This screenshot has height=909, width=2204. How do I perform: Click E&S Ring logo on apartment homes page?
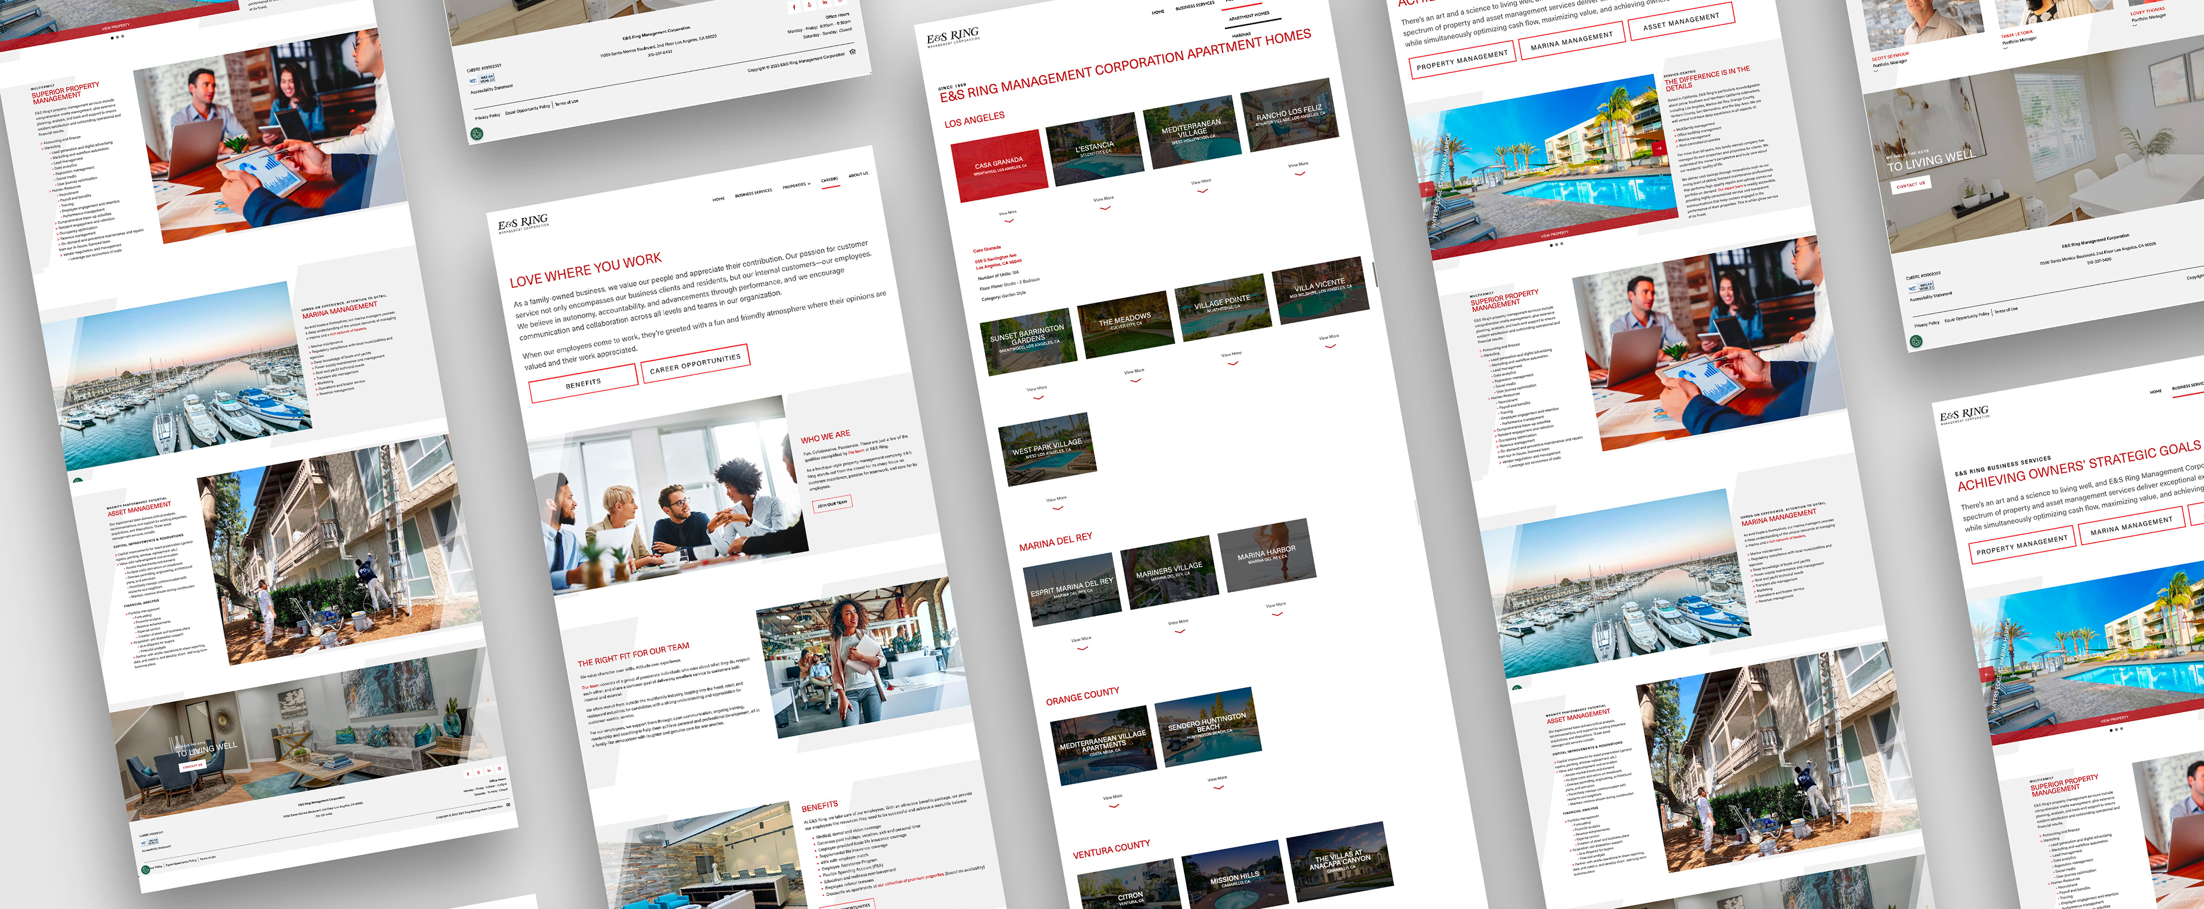(952, 38)
